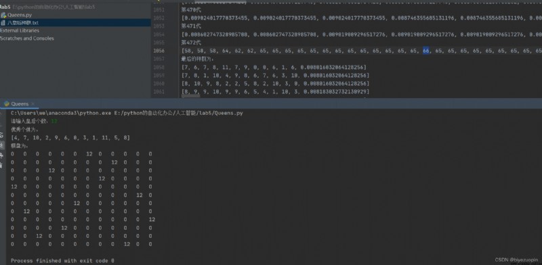Click the '第471代' line in editor

click(191, 26)
